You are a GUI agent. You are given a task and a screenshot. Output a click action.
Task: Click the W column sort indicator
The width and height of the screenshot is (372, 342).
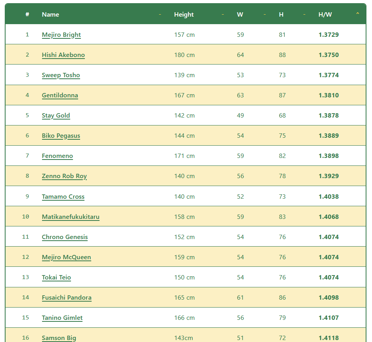[265, 15]
